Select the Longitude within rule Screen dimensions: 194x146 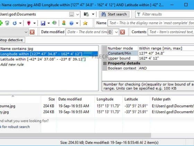tap(49, 54)
